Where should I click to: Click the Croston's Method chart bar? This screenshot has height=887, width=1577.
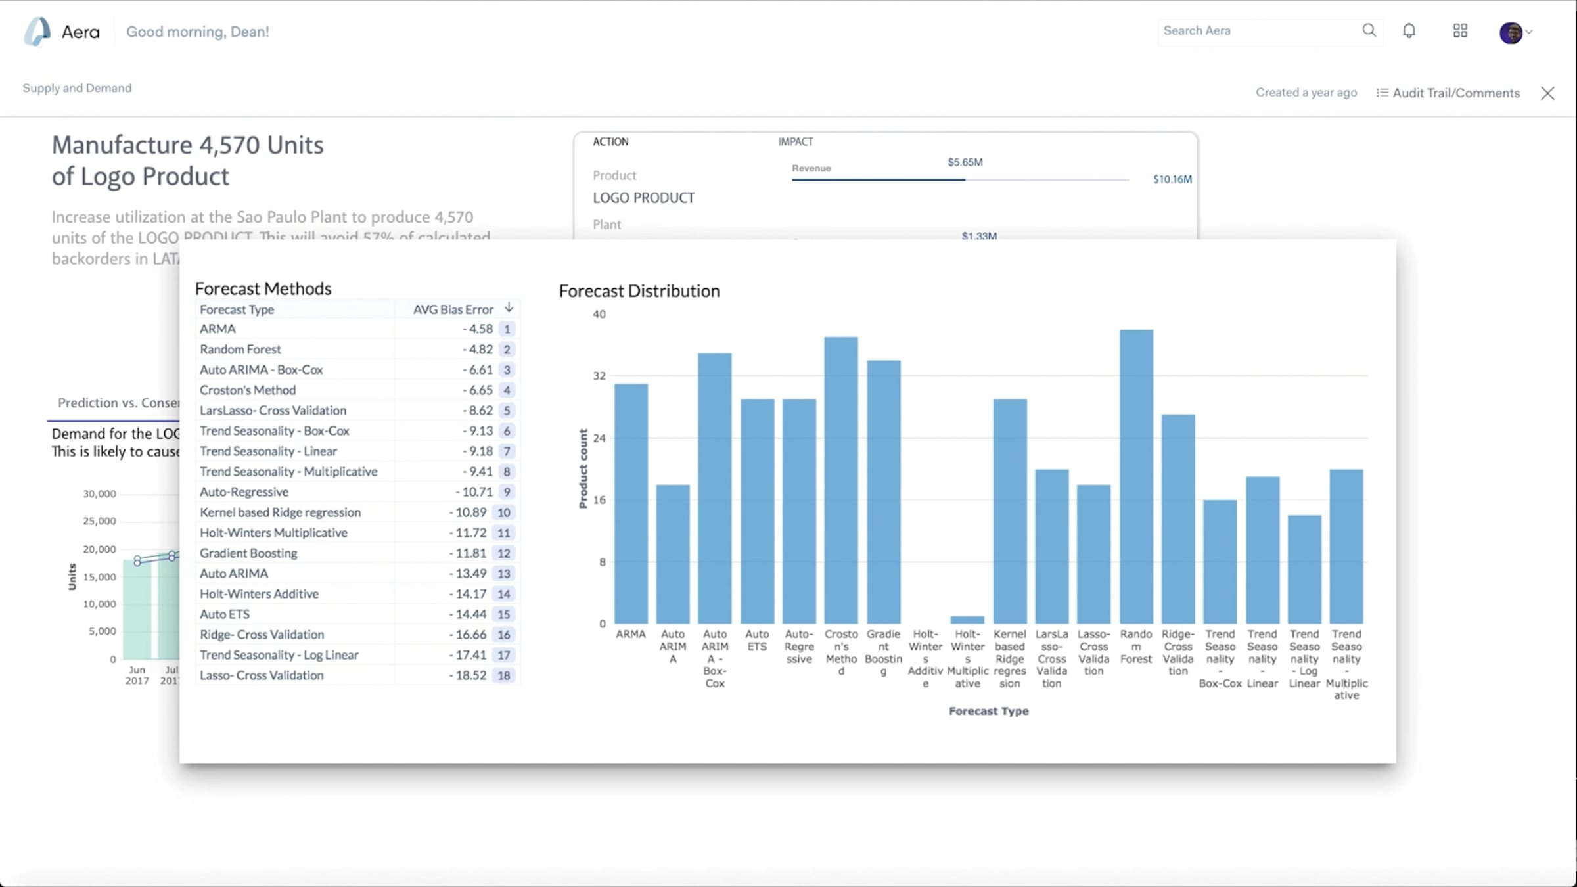click(841, 480)
